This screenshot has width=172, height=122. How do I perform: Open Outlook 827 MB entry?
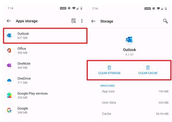coord(45,36)
